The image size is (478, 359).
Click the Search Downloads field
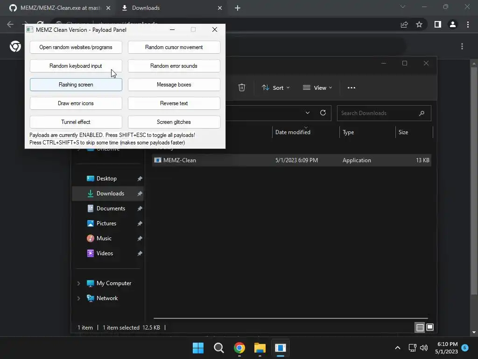click(384, 113)
